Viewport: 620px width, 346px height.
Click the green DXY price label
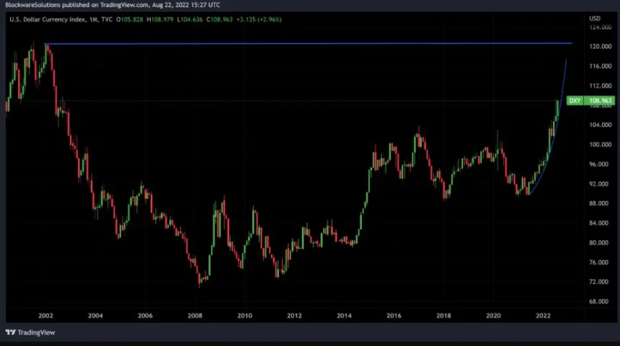point(575,101)
